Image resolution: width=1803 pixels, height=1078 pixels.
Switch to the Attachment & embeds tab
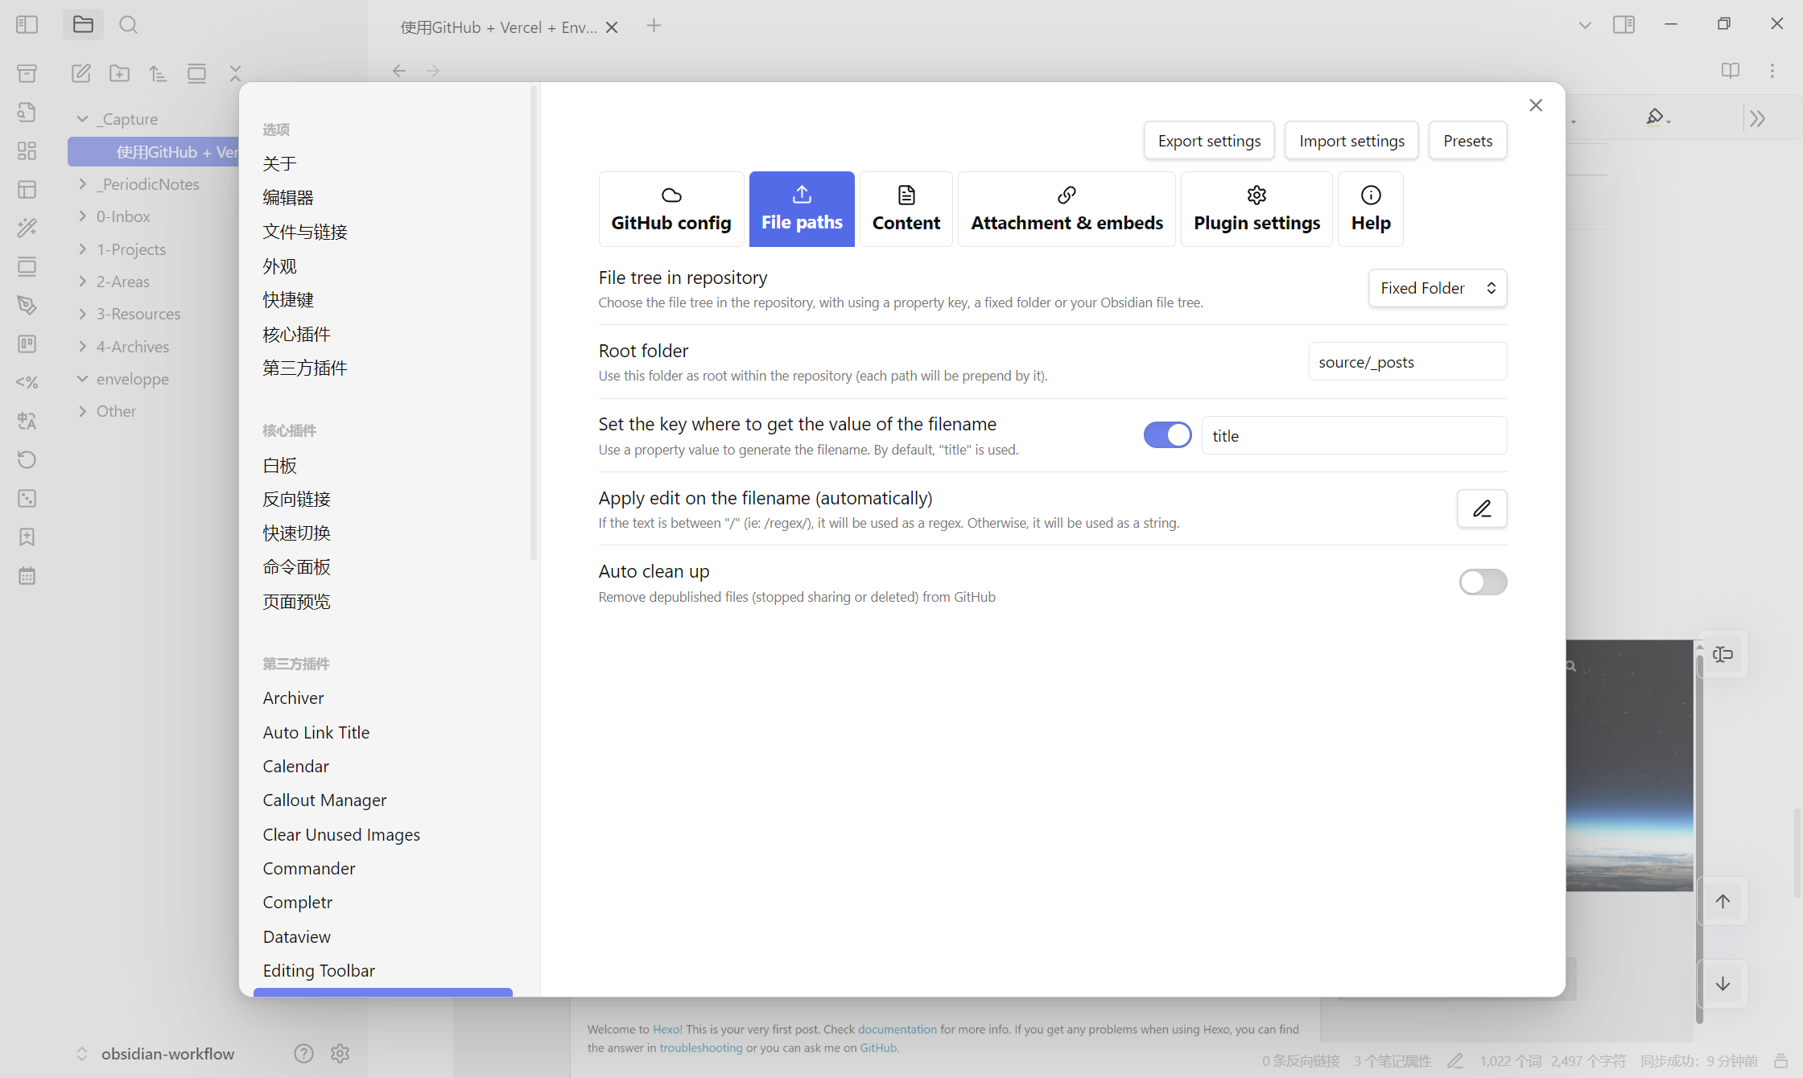tap(1067, 209)
